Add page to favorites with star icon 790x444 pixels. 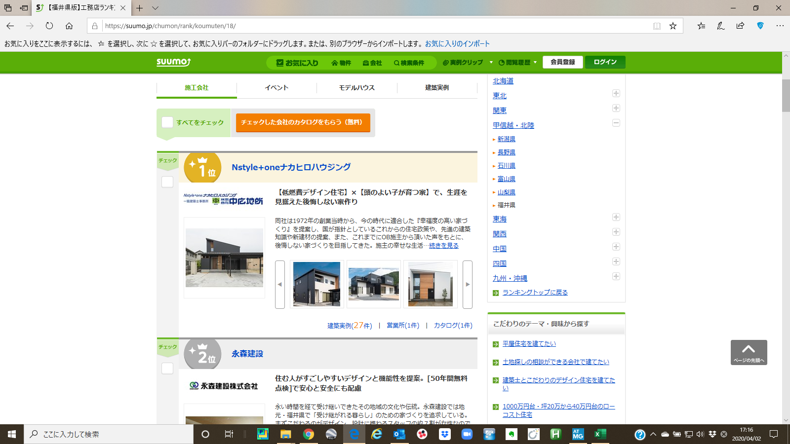[x=673, y=26]
